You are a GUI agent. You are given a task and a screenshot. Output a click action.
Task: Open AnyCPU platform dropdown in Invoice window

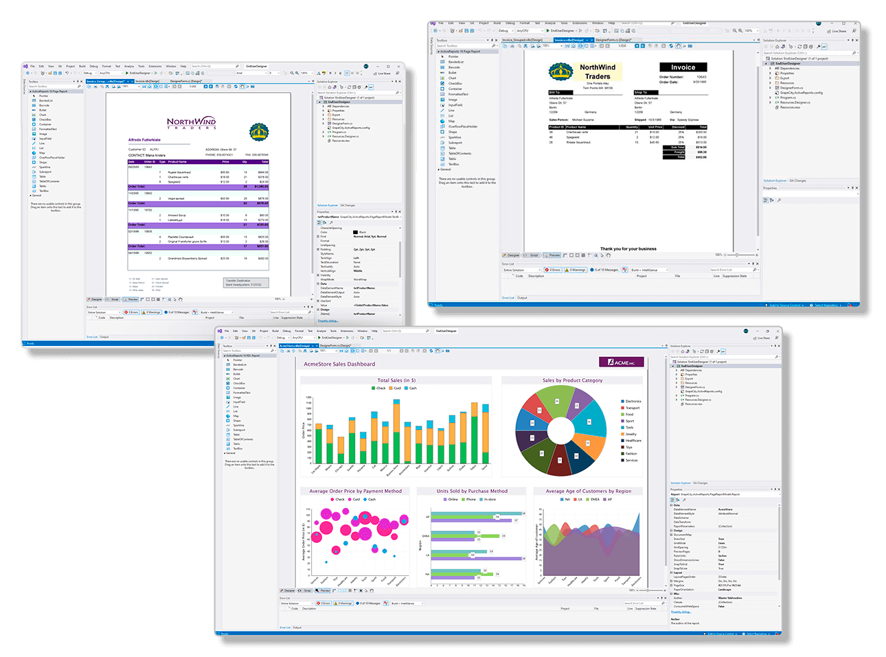pyautogui.click(x=530, y=31)
